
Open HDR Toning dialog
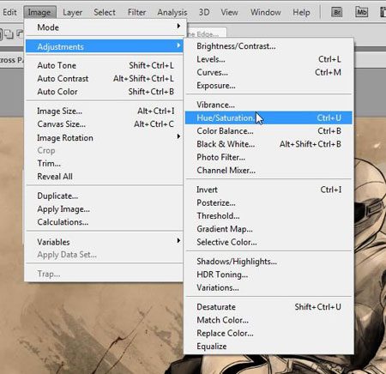[x=268, y=274]
